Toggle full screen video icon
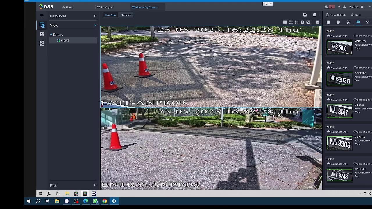The height and width of the screenshot is (209, 372). (x=308, y=22)
